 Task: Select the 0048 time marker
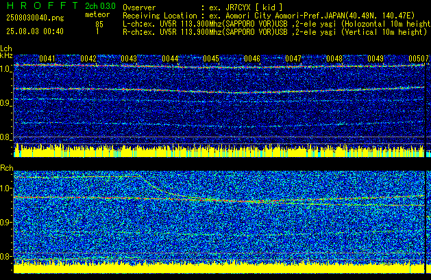(x=334, y=59)
